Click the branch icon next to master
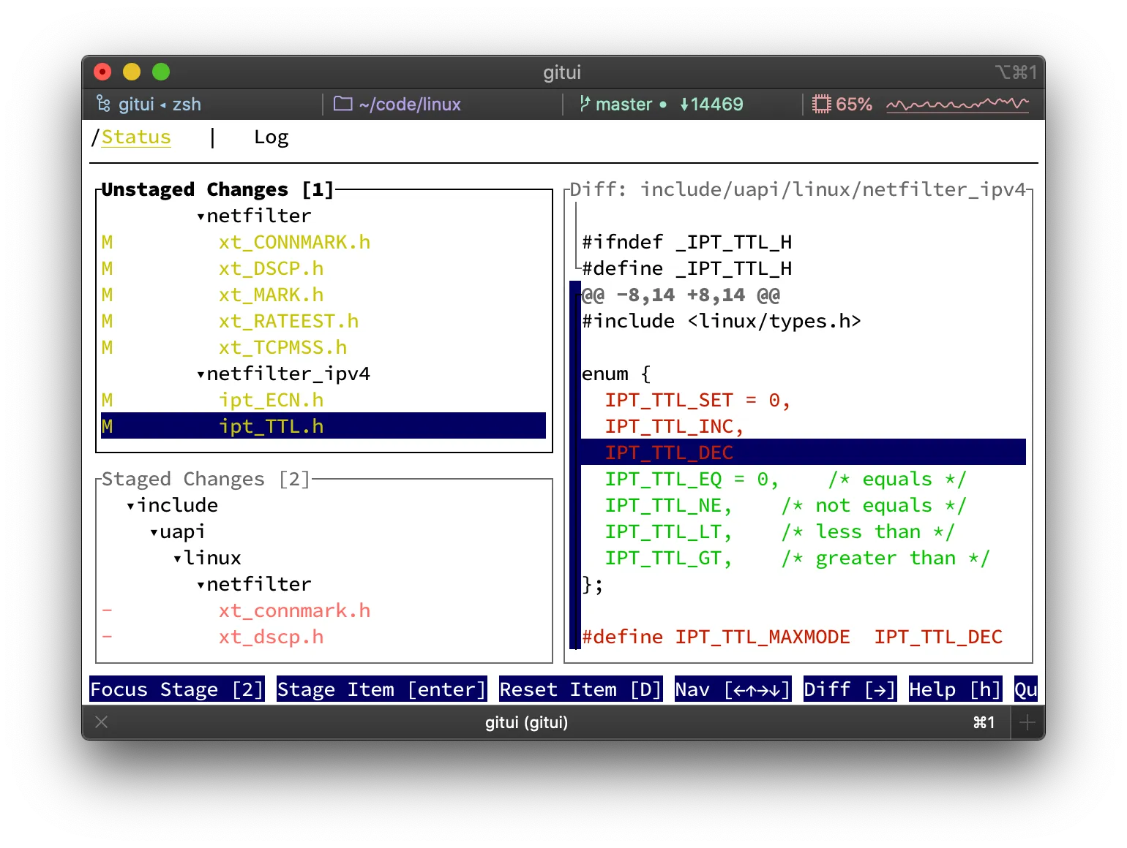 pyautogui.click(x=583, y=104)
